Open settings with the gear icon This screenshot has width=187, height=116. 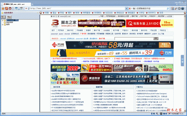[179, 8]
